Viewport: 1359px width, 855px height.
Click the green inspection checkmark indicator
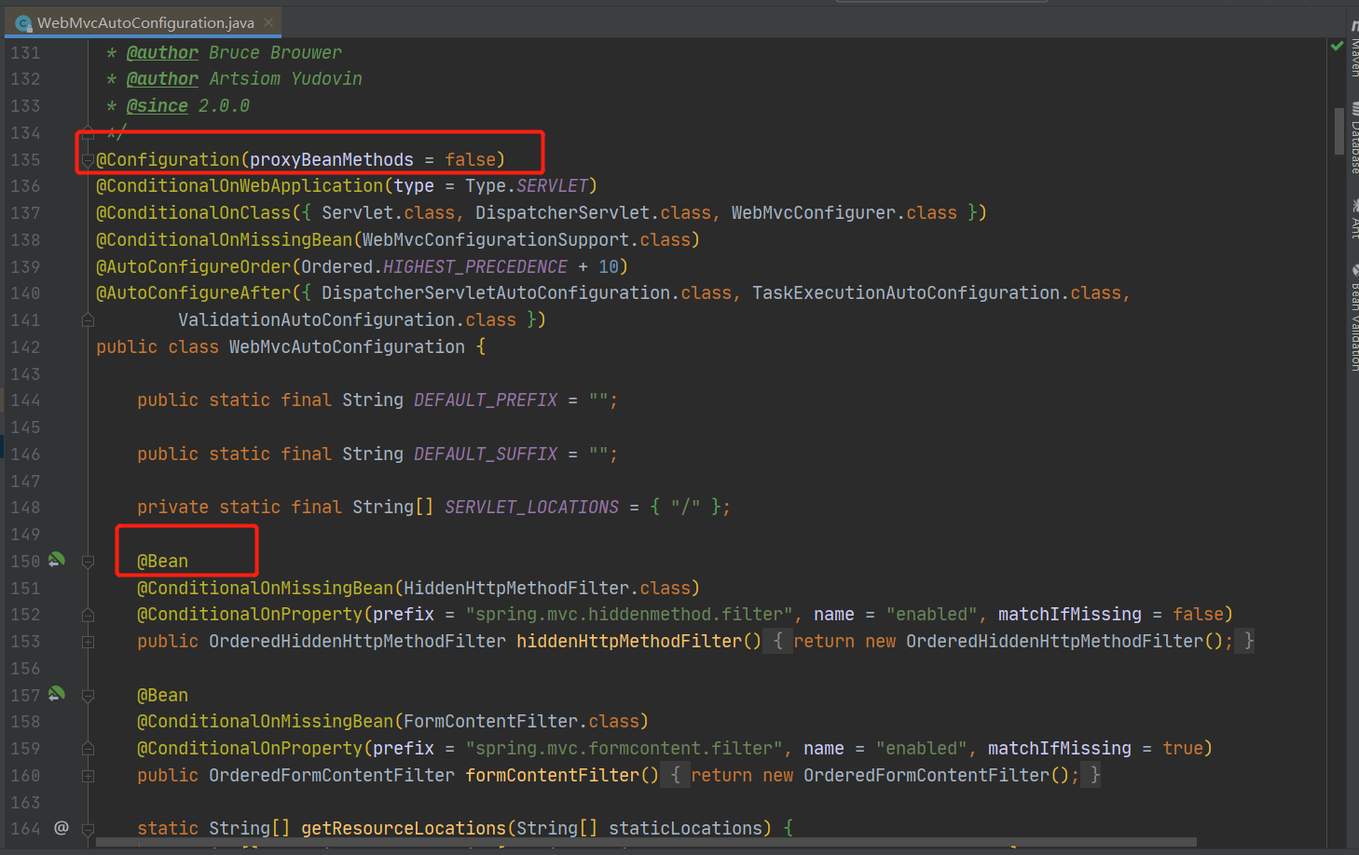tap(1337, 46)
